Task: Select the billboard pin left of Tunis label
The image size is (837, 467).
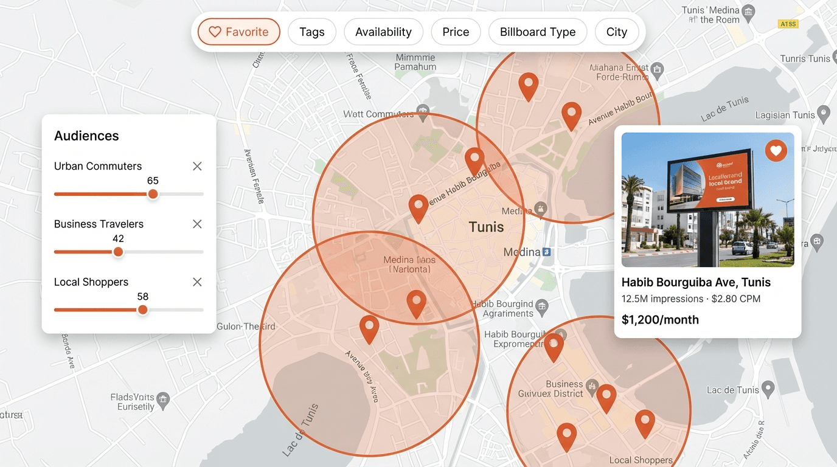Action: (x=418, y=207)
